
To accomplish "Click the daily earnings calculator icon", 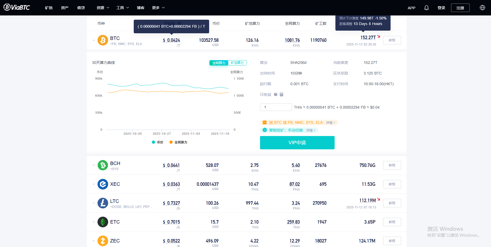I will point(282,94).
